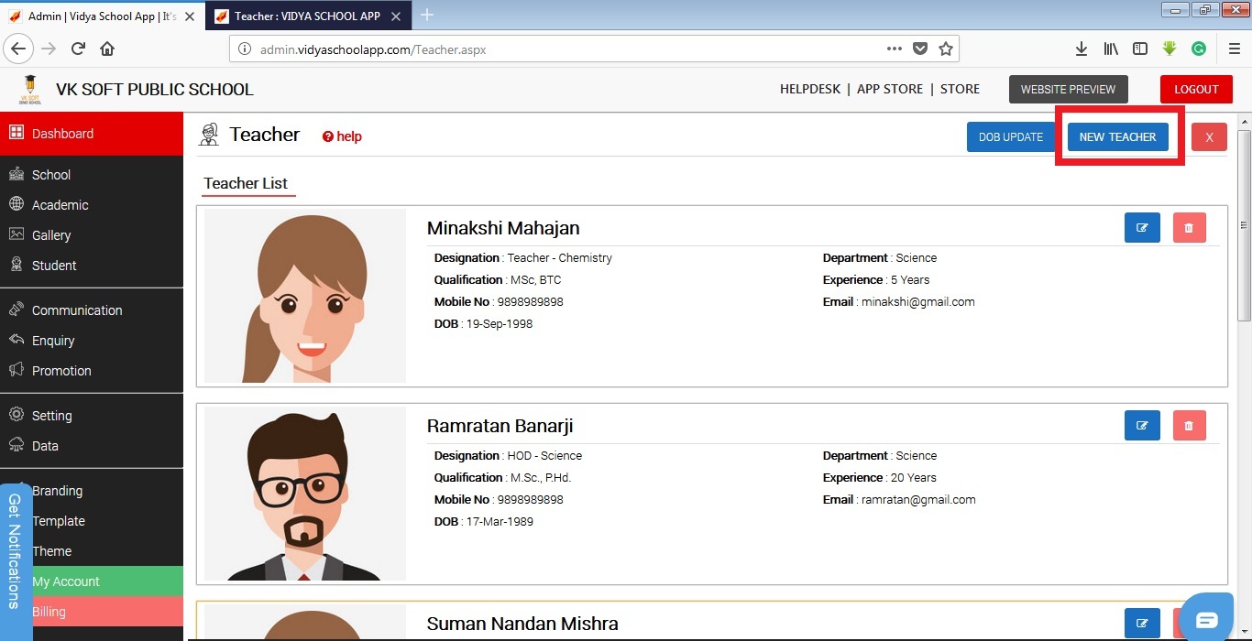Open School menu in sidebar
The width and height of the screenshot is (1252, 641).
click(92, 175)
